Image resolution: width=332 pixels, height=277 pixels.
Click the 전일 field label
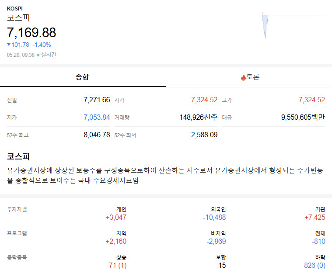click(12, 100)
